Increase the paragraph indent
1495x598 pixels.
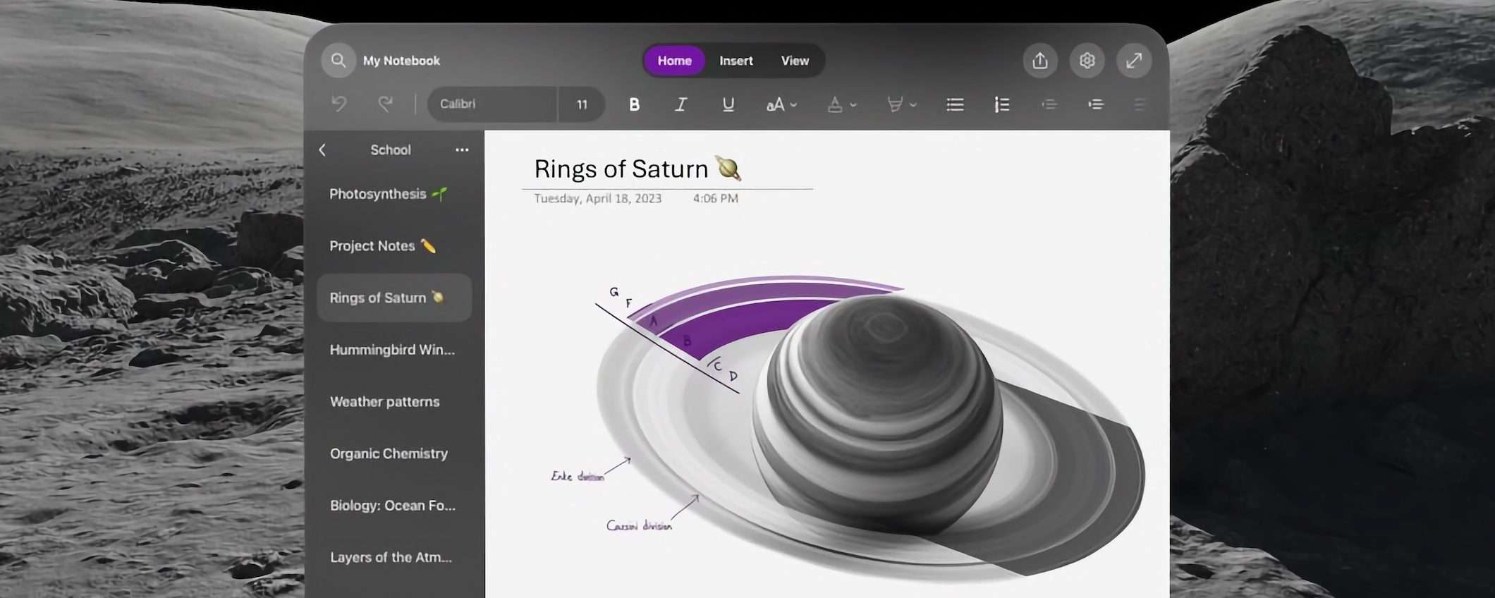1095,104
